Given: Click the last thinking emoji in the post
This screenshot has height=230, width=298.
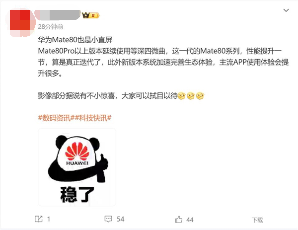Looking at the screenshot, I should [200, 96].
